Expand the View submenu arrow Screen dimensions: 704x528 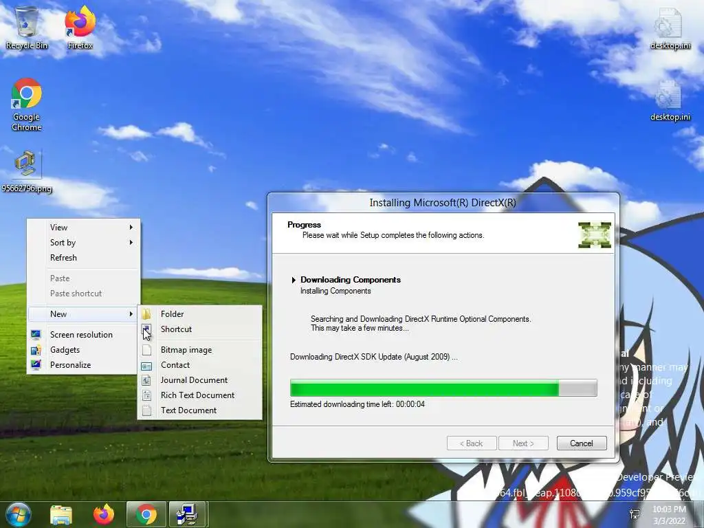tap(131, 227)
